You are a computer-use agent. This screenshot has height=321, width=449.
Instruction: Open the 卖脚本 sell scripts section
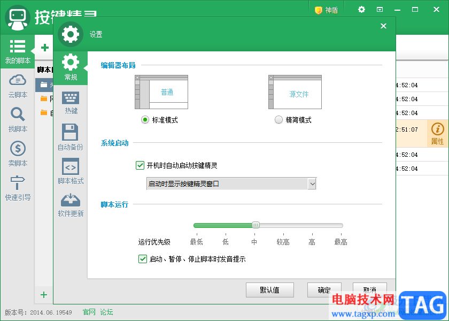pos(18,154)
